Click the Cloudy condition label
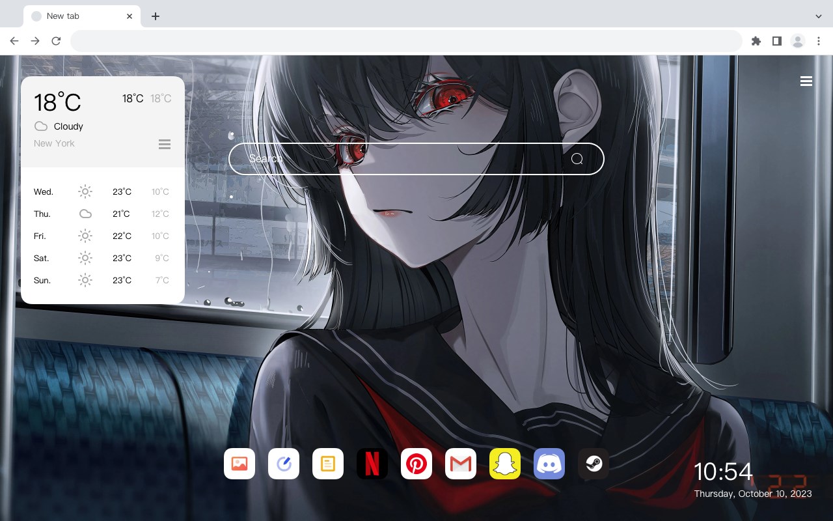This screenshot has width=833, height=521. [x=68, y=126]
